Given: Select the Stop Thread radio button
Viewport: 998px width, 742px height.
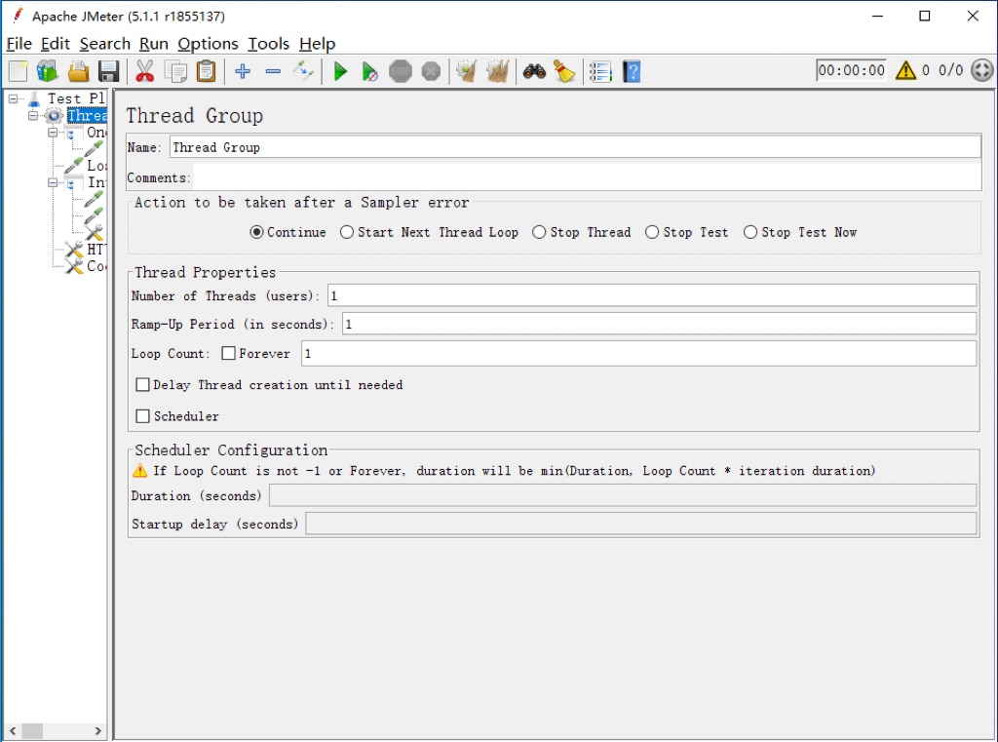Looking at the screenshot, I should [x=539, y=232].
